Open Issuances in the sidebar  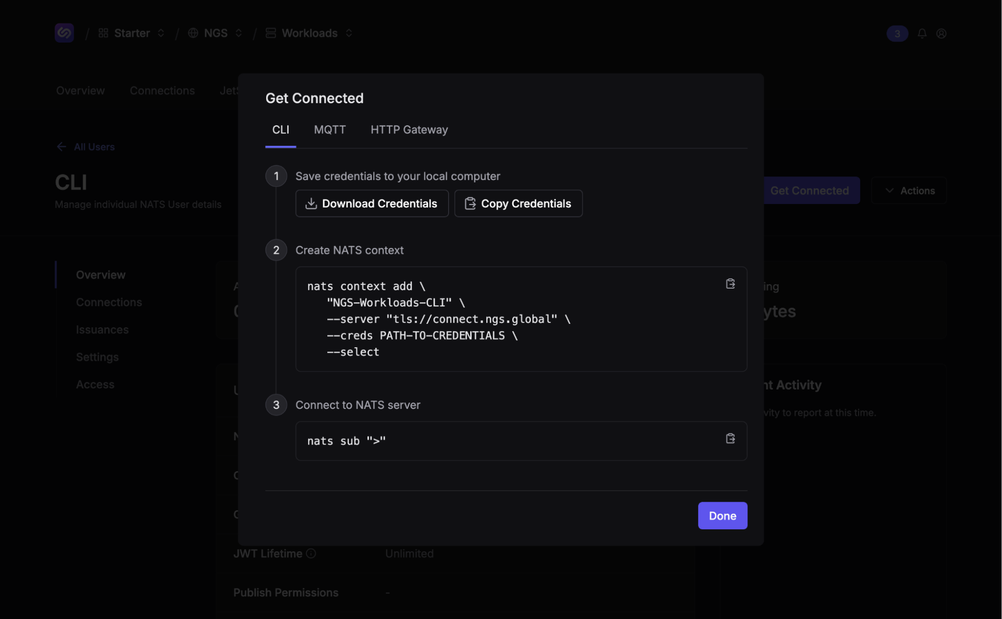click(x=102, y=330)
